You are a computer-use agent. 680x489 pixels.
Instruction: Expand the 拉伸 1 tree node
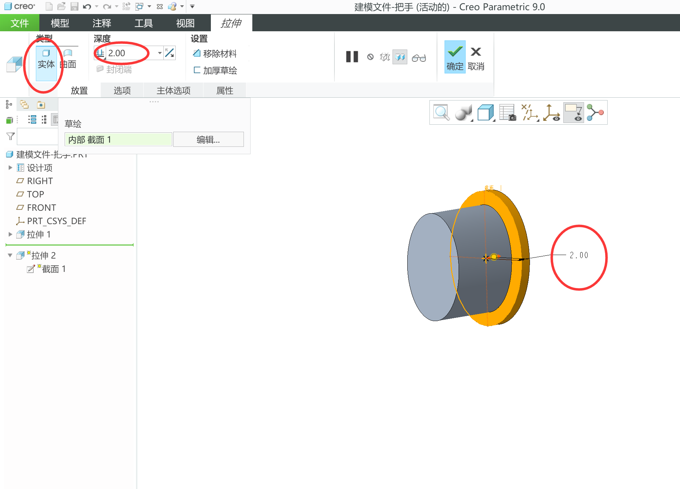pos(10,234)
